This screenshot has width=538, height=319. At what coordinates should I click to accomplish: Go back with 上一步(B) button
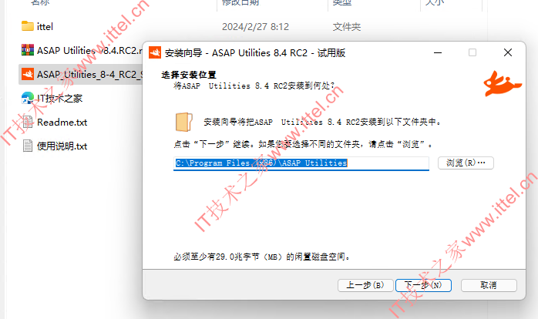coord(365,285)
